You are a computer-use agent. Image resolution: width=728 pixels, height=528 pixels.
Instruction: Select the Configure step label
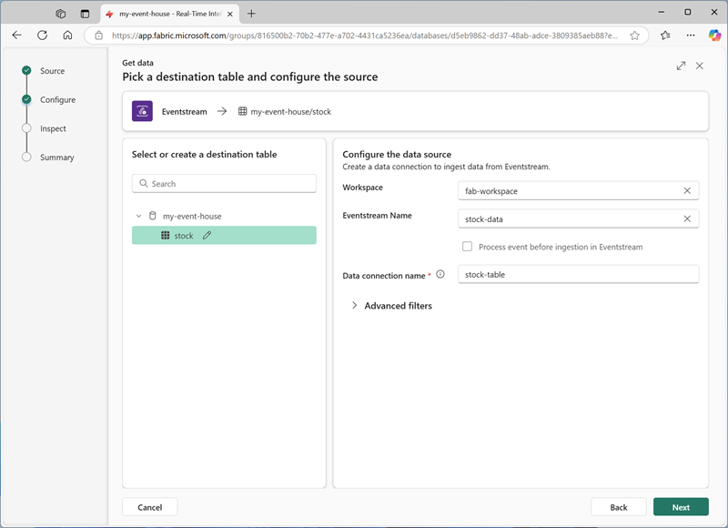pos(57,100)
